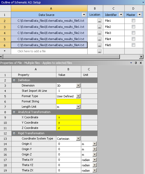145x174 pixels.
Task: Open the Properties panel menu arrow
Action: coord(131,63)
